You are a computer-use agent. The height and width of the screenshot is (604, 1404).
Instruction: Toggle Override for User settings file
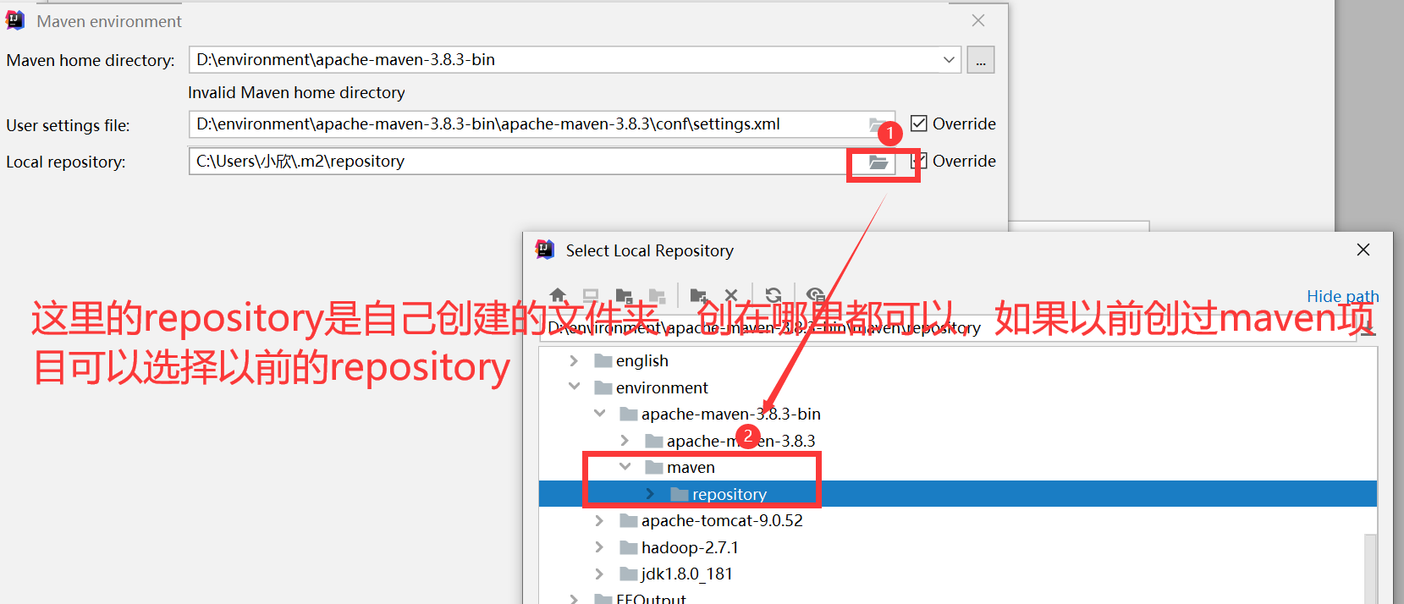[919, 124]
